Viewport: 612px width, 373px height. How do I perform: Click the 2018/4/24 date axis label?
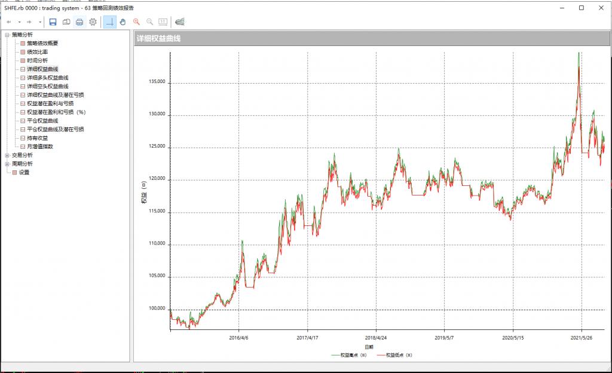pyautogui.click(x=376, y=338)
